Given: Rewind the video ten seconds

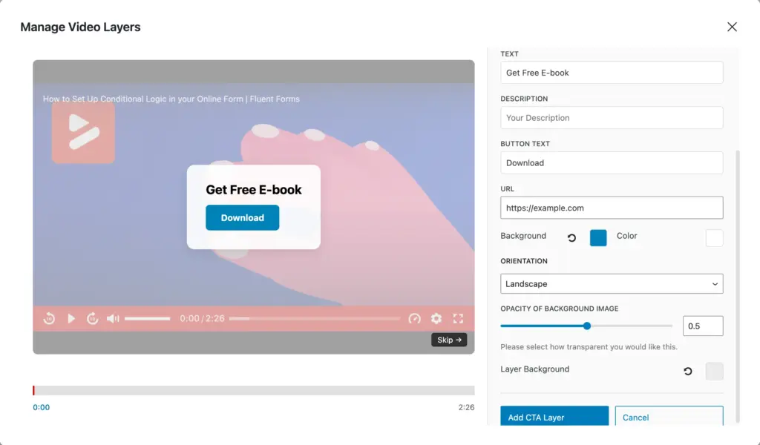Looking at the screenshot, I should [49, 318].
